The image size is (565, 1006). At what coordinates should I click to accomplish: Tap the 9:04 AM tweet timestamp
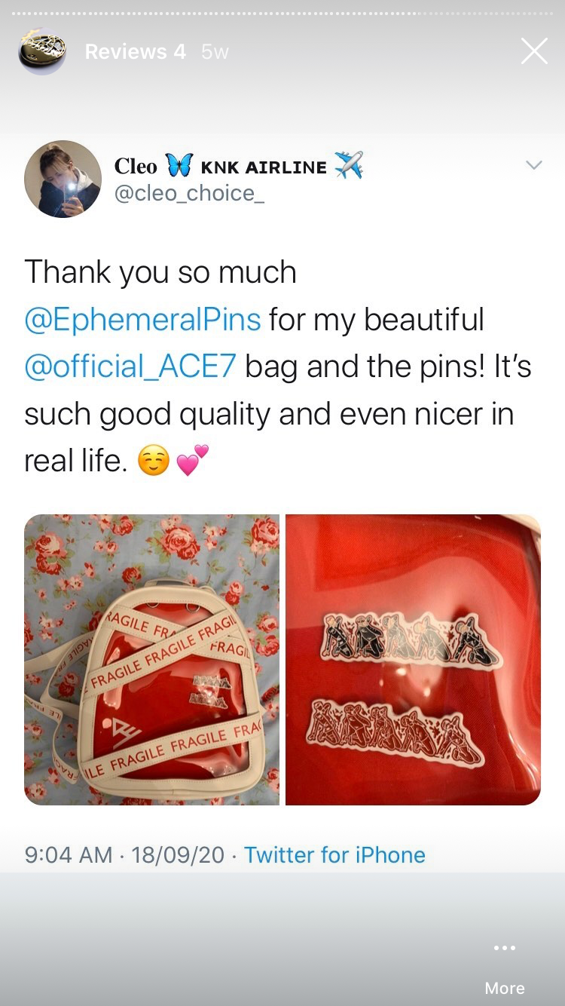[x=69, y=854]
